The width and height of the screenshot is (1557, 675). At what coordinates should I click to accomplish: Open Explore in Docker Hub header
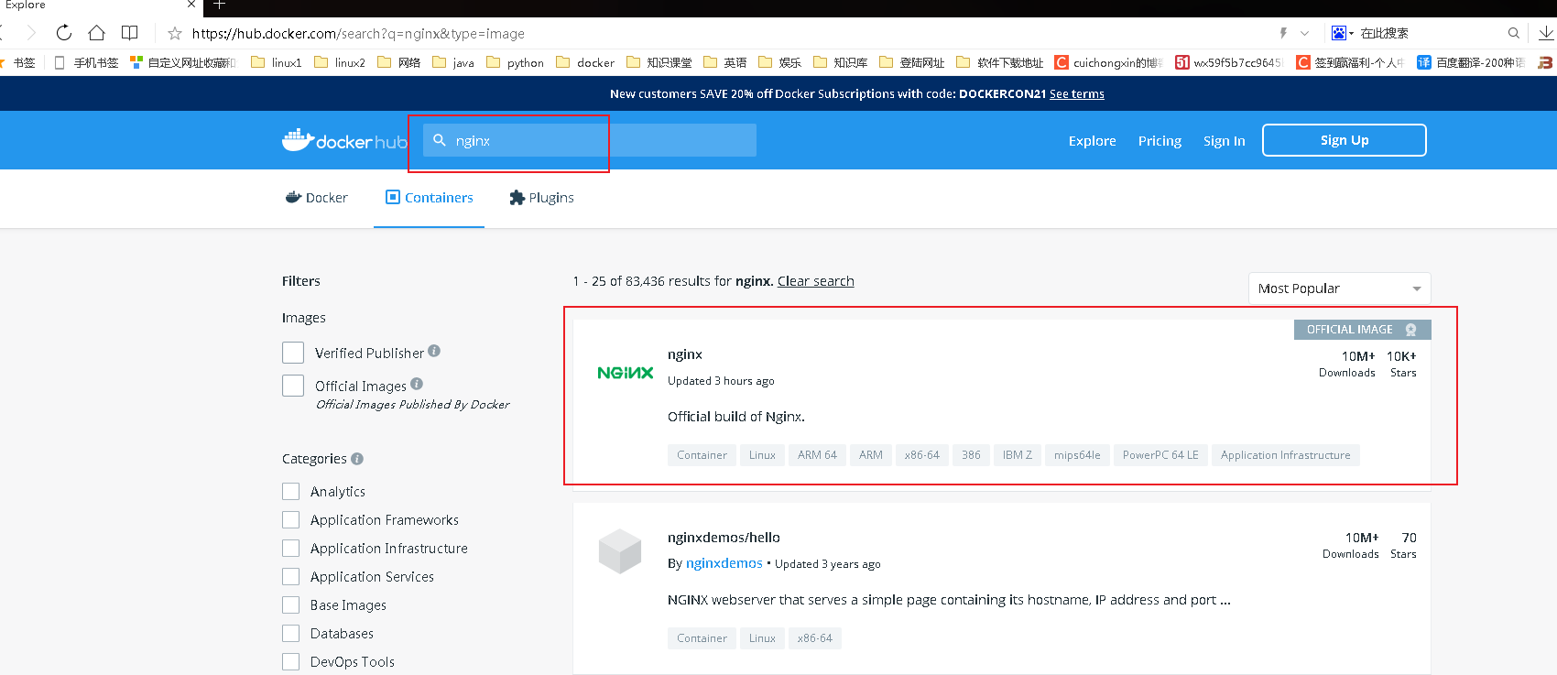(x=1092, y=141)
